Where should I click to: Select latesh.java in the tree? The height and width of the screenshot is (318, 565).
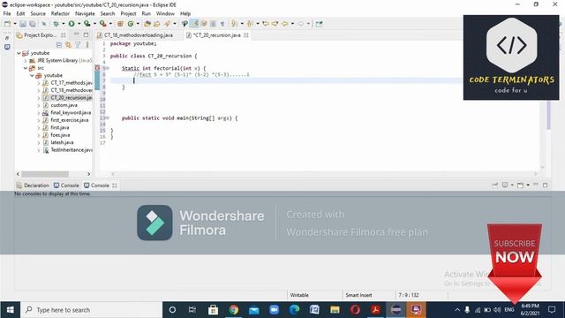(x=62, y=142)
